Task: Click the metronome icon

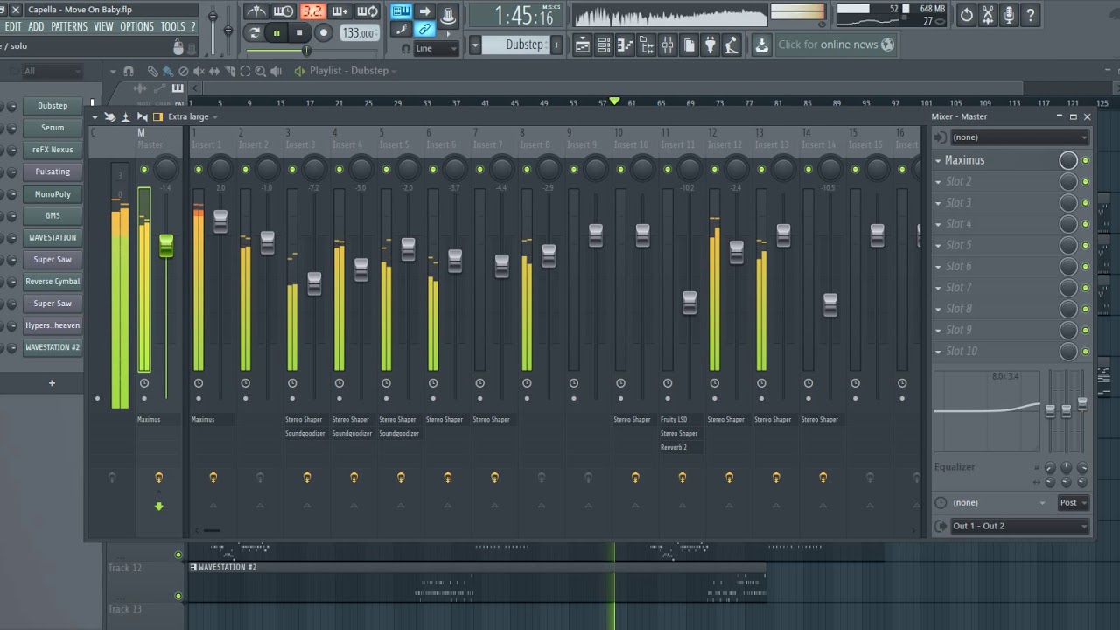Action: [256, 11]
